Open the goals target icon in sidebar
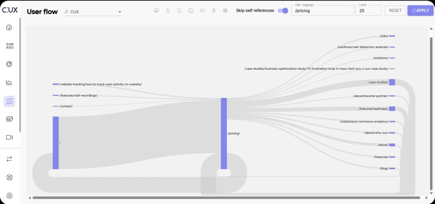The width and height of the screenshot is (435, 204). pyautogui.click(x=9, y=64)
